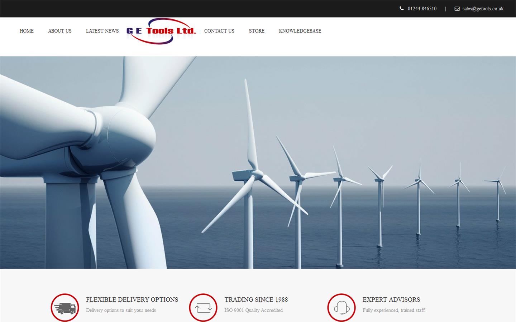Open the HOME menu item
Screen dimensions: 516x322
(27, 31)
